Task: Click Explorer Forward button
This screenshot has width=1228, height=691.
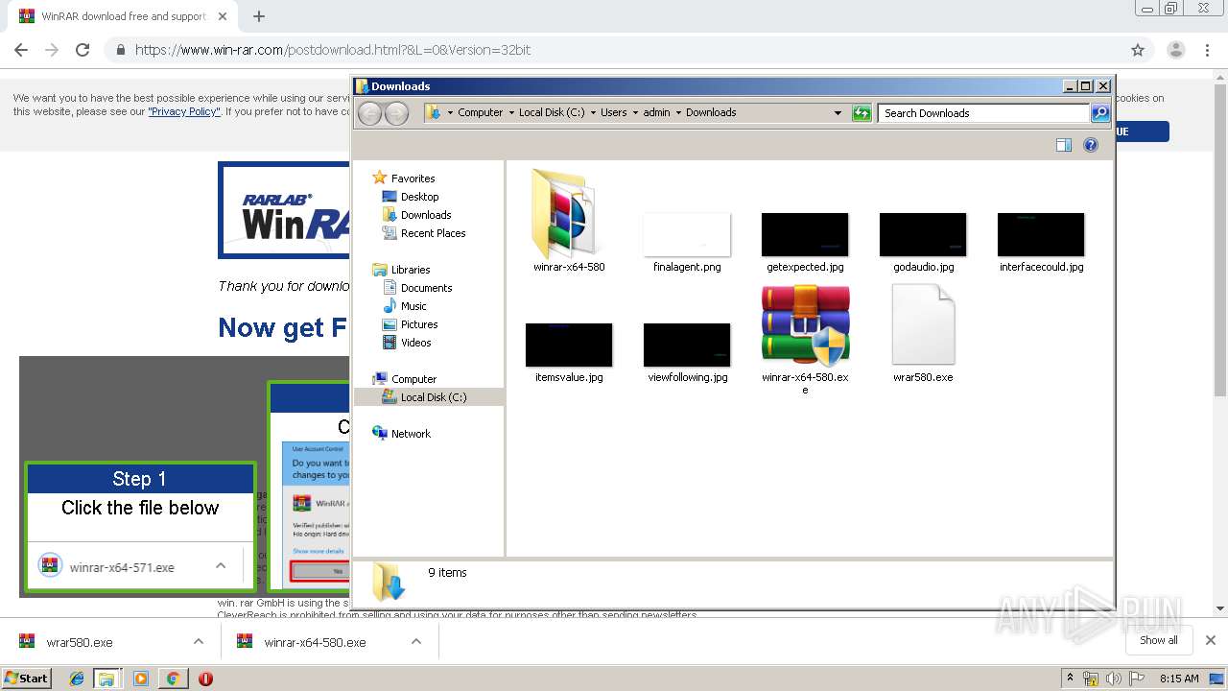Action: tap(396, 113)
